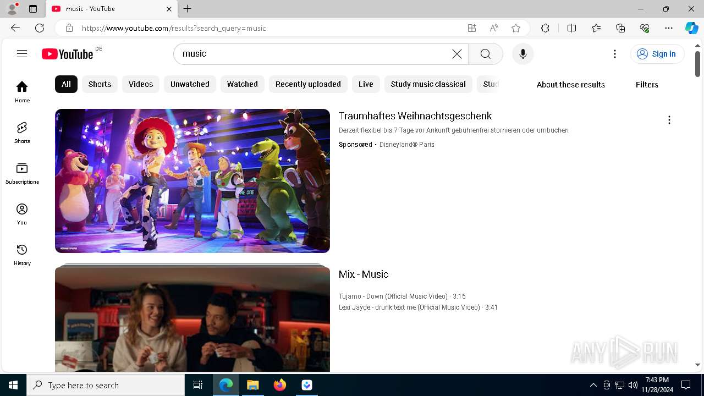
Task: Show hidden tray icons chevron
Action: (593, 385)
